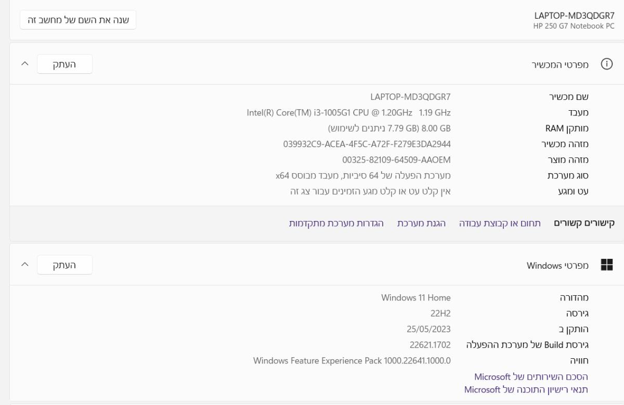Copy the device specifications with העתק

[65, 64]
